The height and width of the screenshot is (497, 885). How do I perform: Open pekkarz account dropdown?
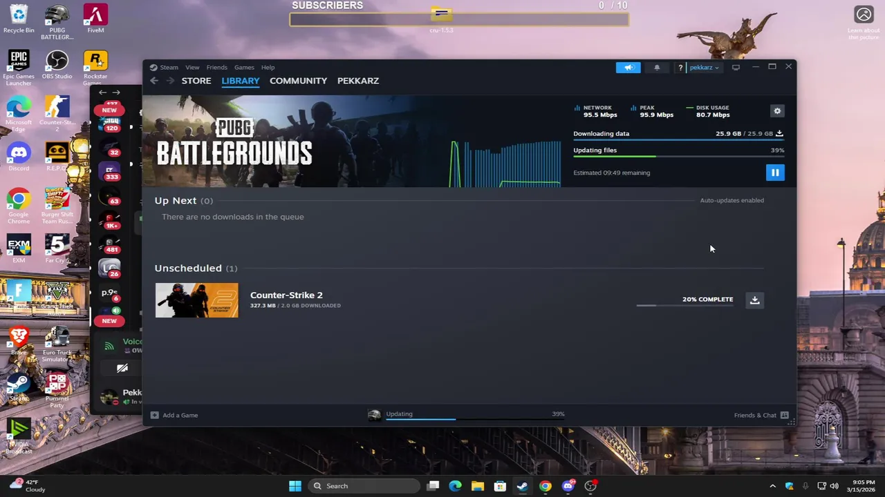704,67
